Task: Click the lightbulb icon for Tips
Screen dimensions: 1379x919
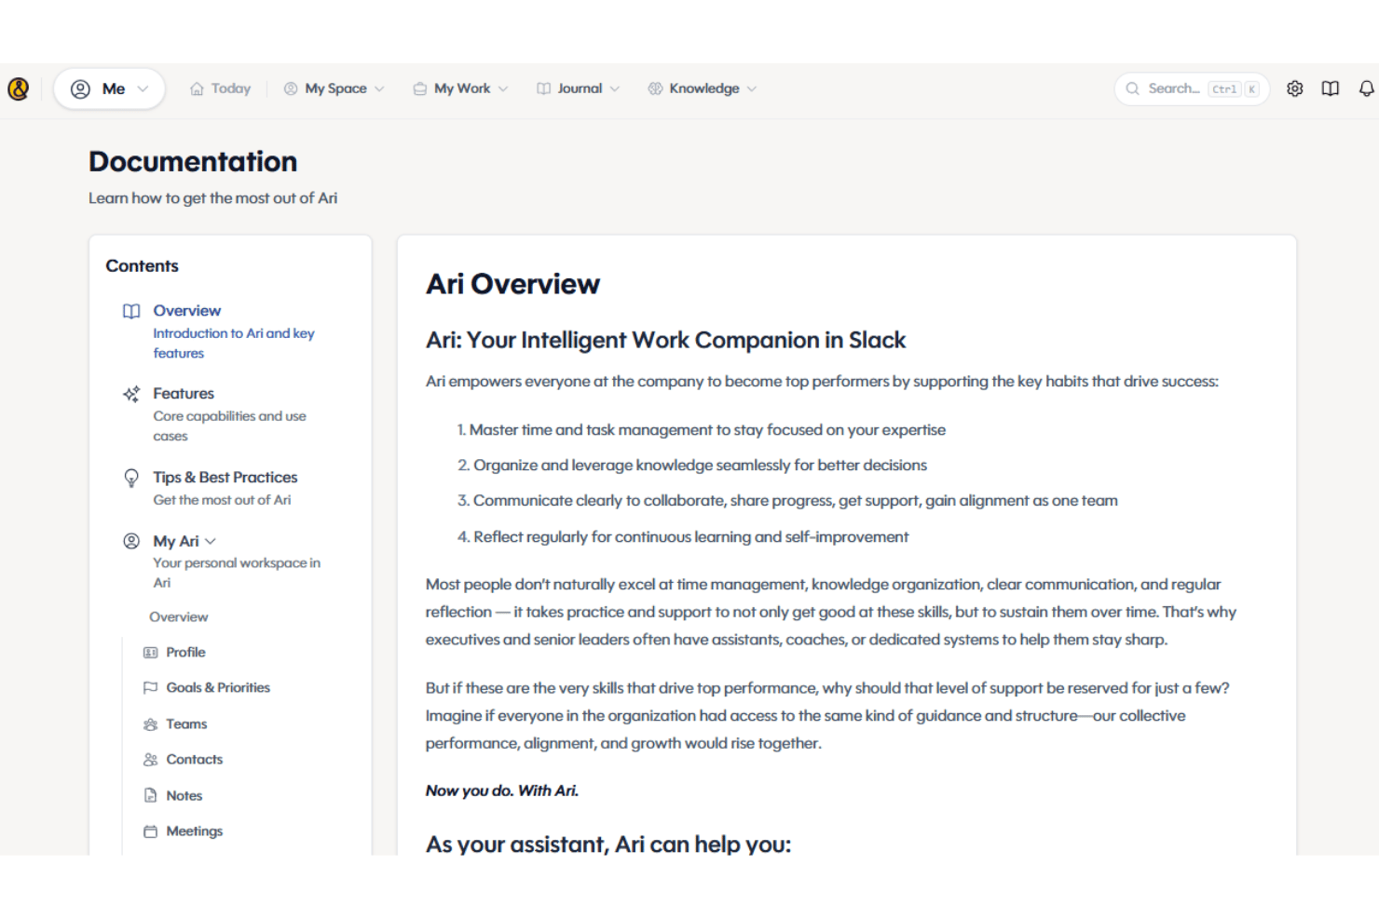Action: pos(131,478)
